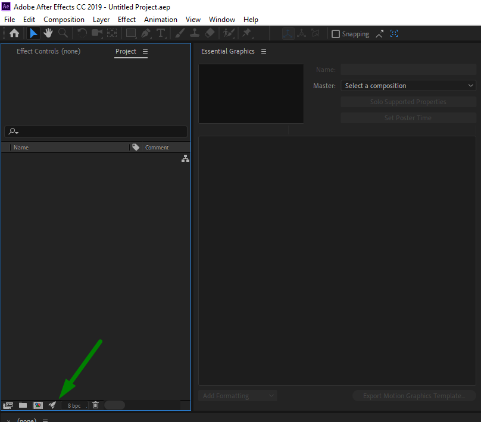Screen dimensions: 481x422
Task: Open the Essential Graphics panel menu
Action: [x=264, y=52]
